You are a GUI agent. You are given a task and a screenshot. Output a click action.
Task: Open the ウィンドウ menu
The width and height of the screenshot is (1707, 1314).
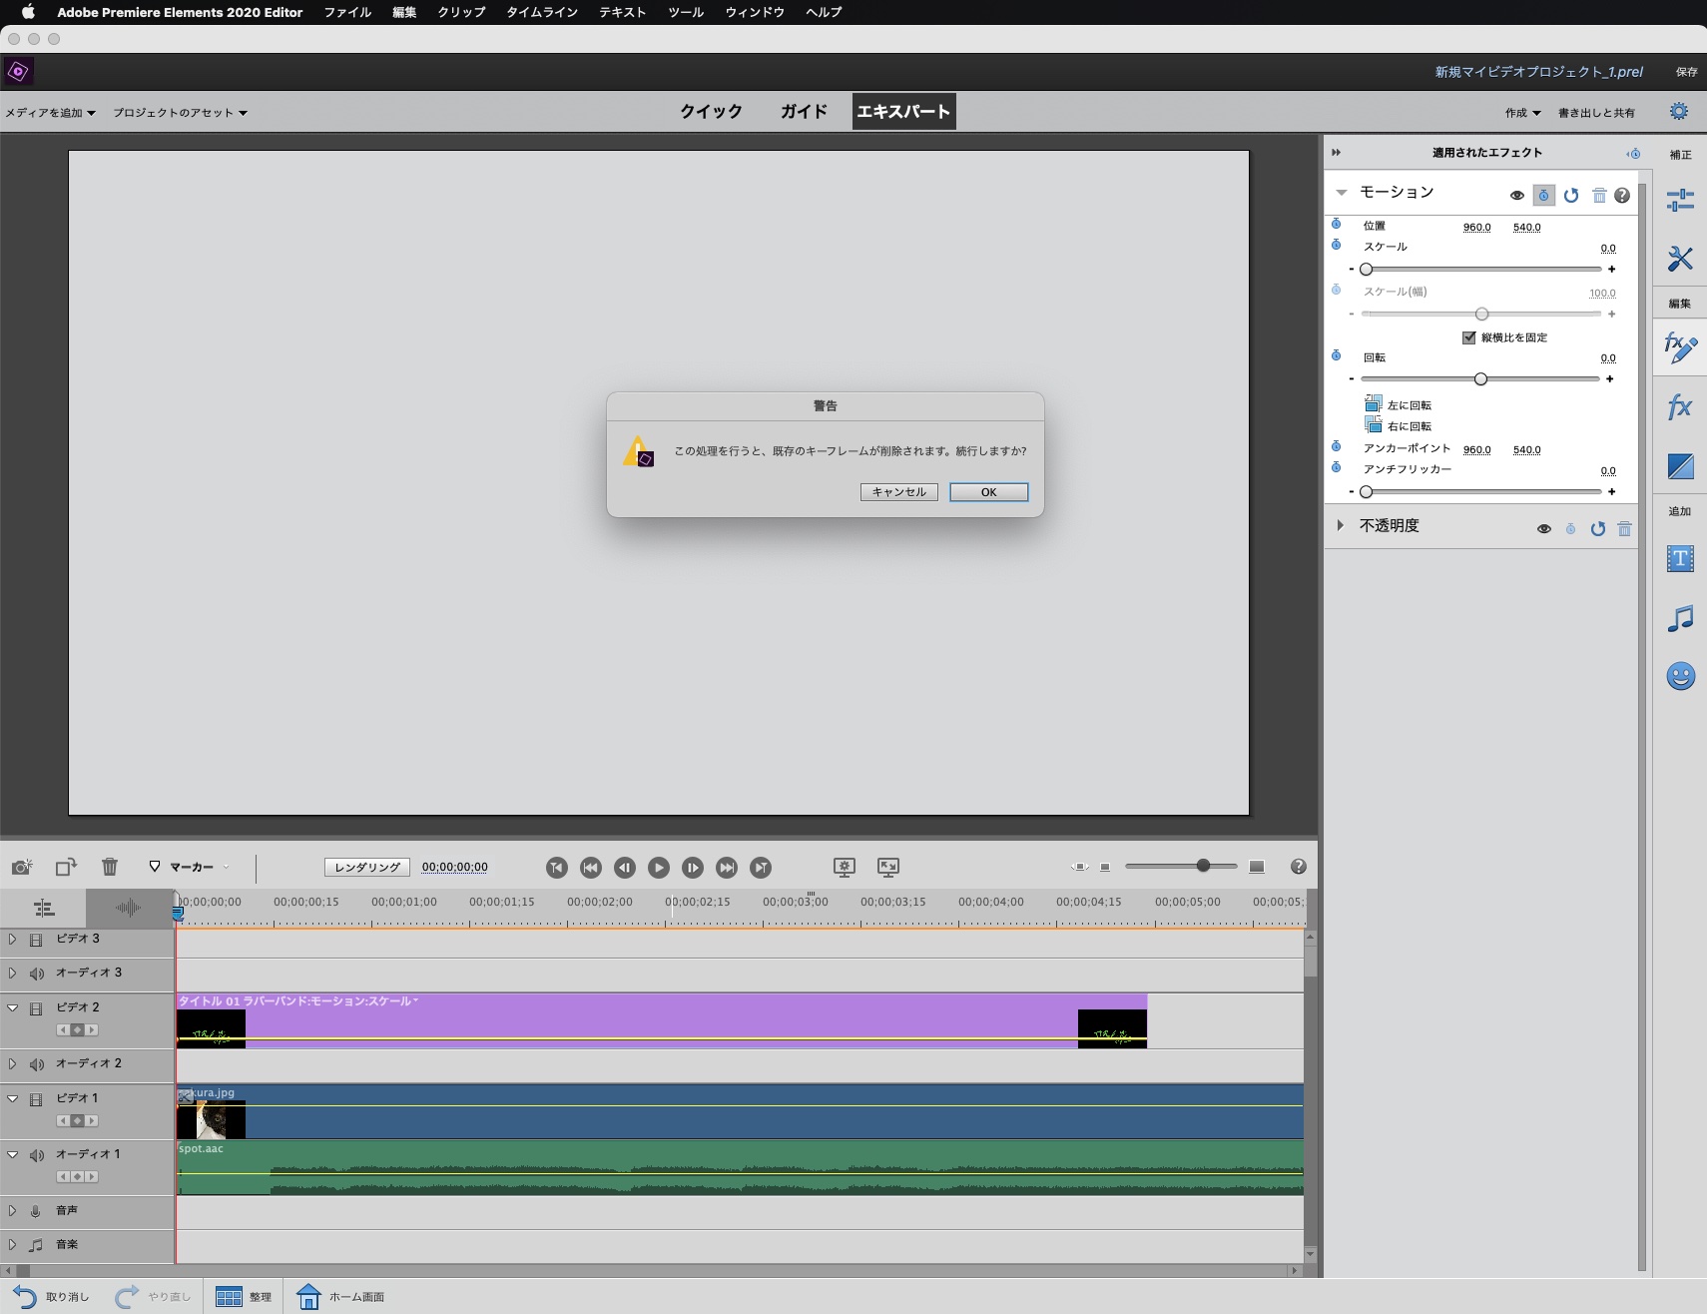[755, 12]
